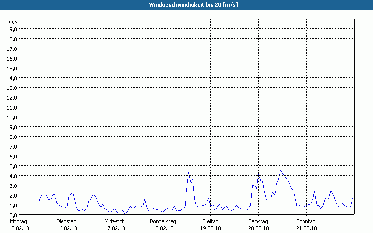The image size is (373, 233).
Task: Click the '16.02.10' date label
Action: [67, 228]
